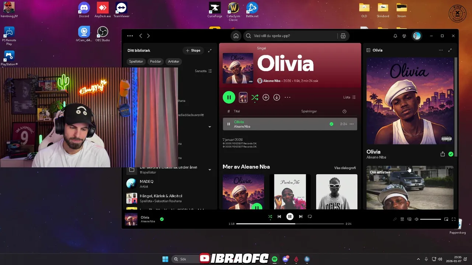Share Olivia from Now Playing panel
Viewport: 472px width, 265px height.
click(x=442, y=154)
